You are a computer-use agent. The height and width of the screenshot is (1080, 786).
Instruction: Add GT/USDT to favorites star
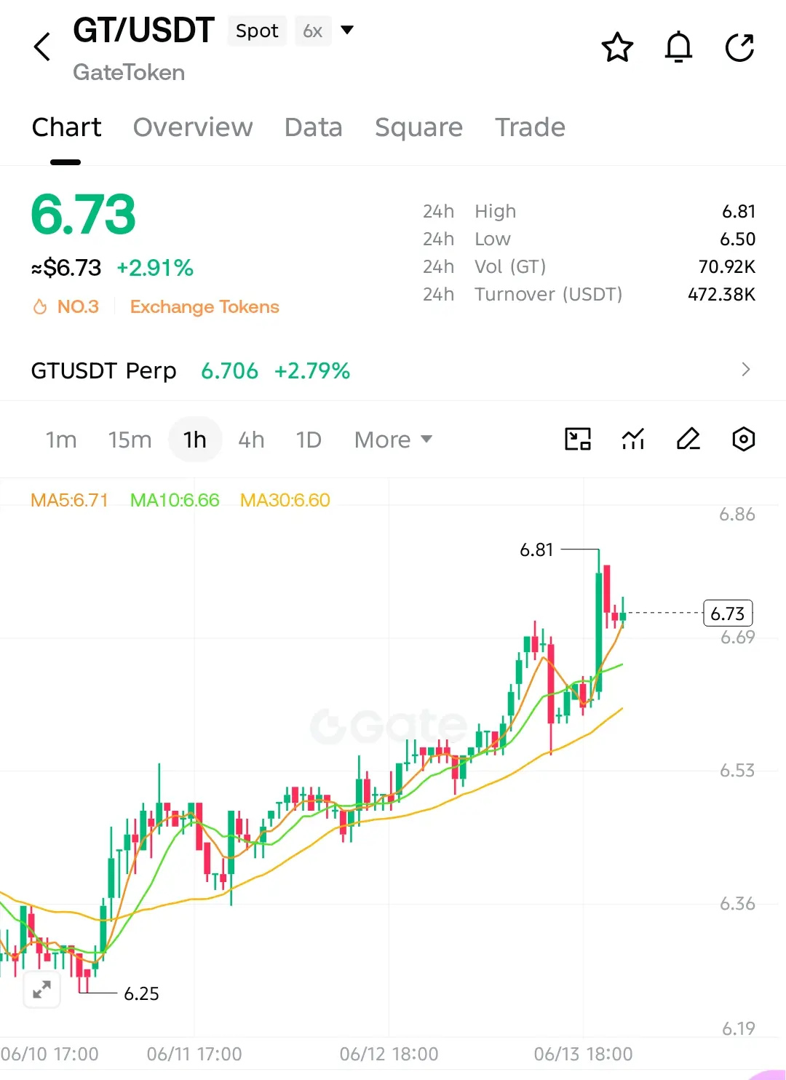pos(617,47)
